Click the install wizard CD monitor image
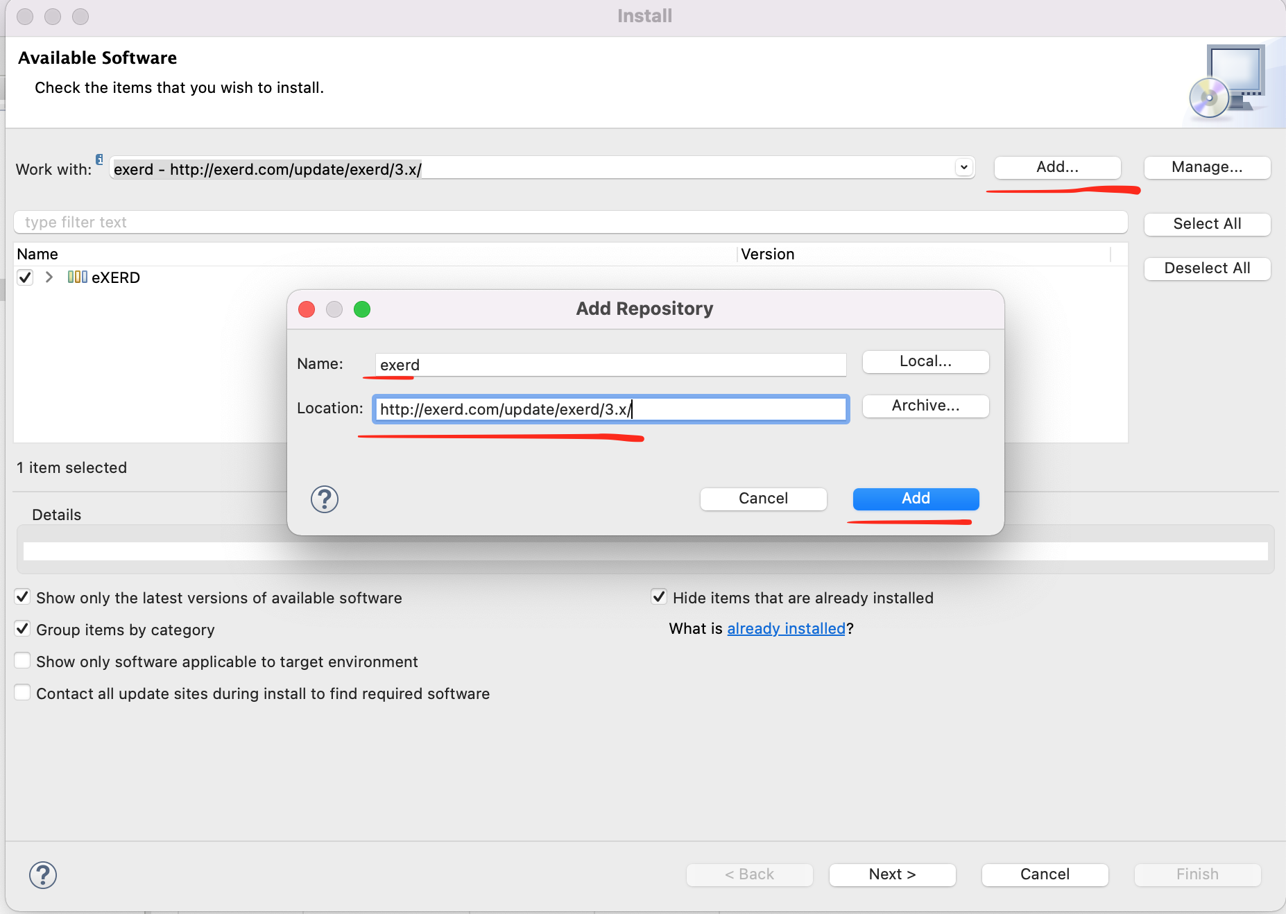Viewport: 1286px width, 914px height. tap(1227, 83)
